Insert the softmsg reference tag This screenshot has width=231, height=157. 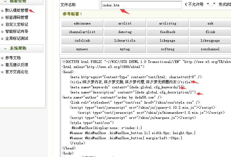pyautogui.click(x=168, y=49)
